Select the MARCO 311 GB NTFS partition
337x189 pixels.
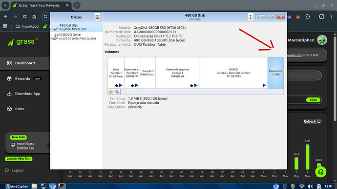(x=233, y=73)
